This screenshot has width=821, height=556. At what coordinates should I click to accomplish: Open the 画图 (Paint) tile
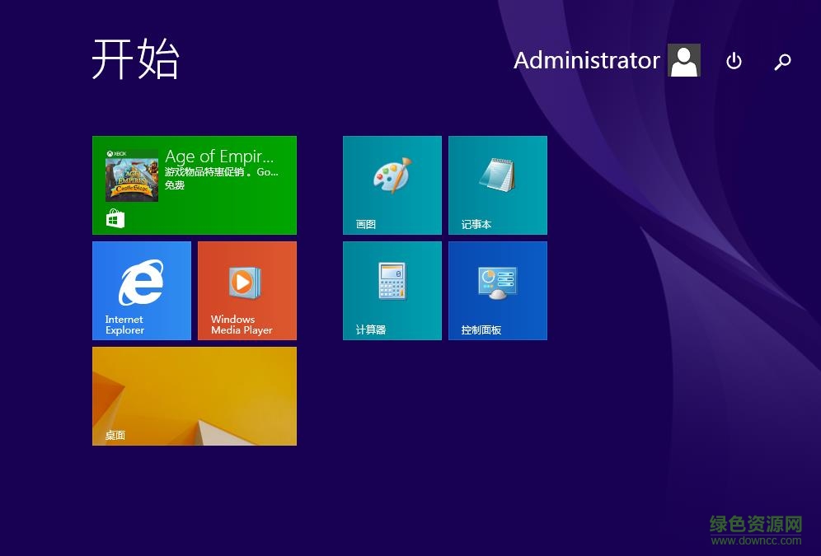[392, 185]
